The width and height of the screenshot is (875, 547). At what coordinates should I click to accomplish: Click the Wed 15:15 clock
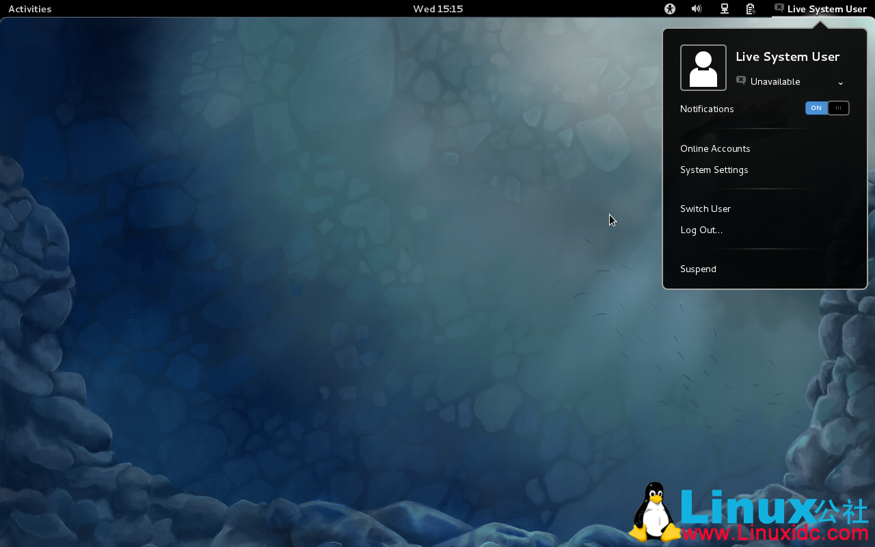pos(437,9)
